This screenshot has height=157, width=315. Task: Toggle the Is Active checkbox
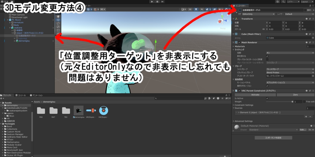click(x=267, y=98)
